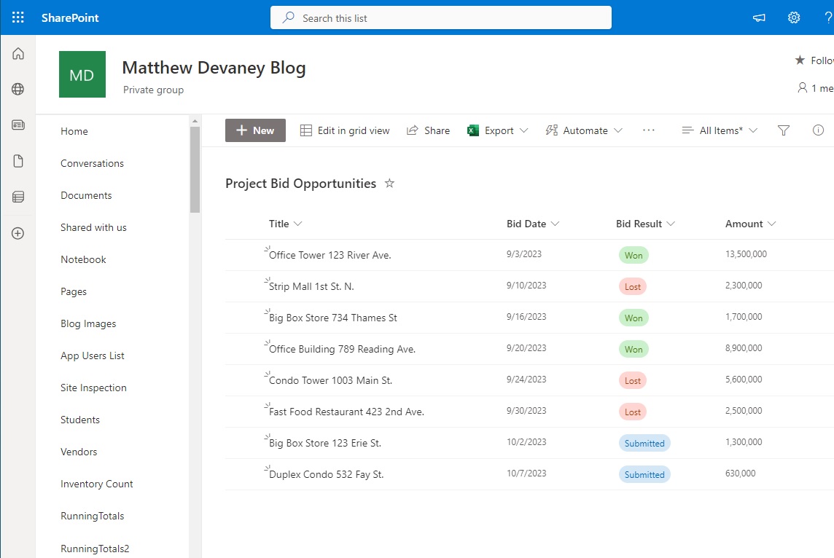This screenshot has height=558, width=834.
Task: Open the Documents navigation link
Action: [85, 195]
